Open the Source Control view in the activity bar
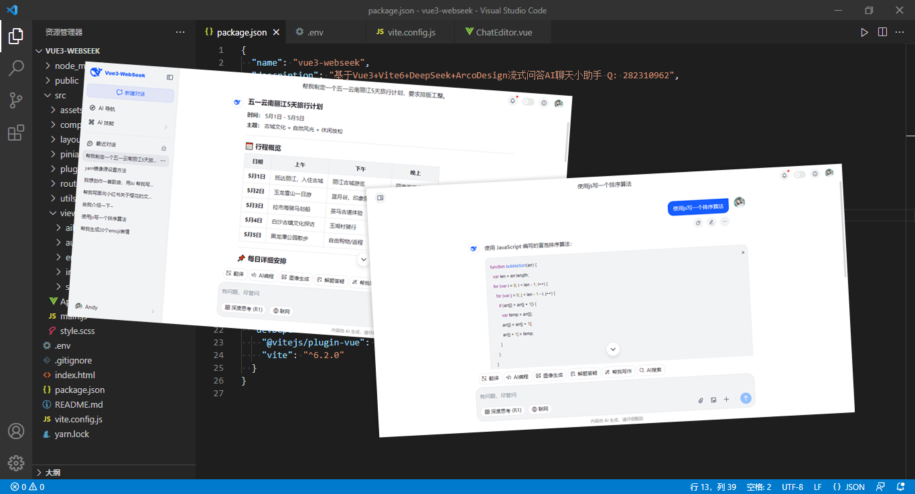The height and width of the screenshot is (494, 915). (16, 100)
